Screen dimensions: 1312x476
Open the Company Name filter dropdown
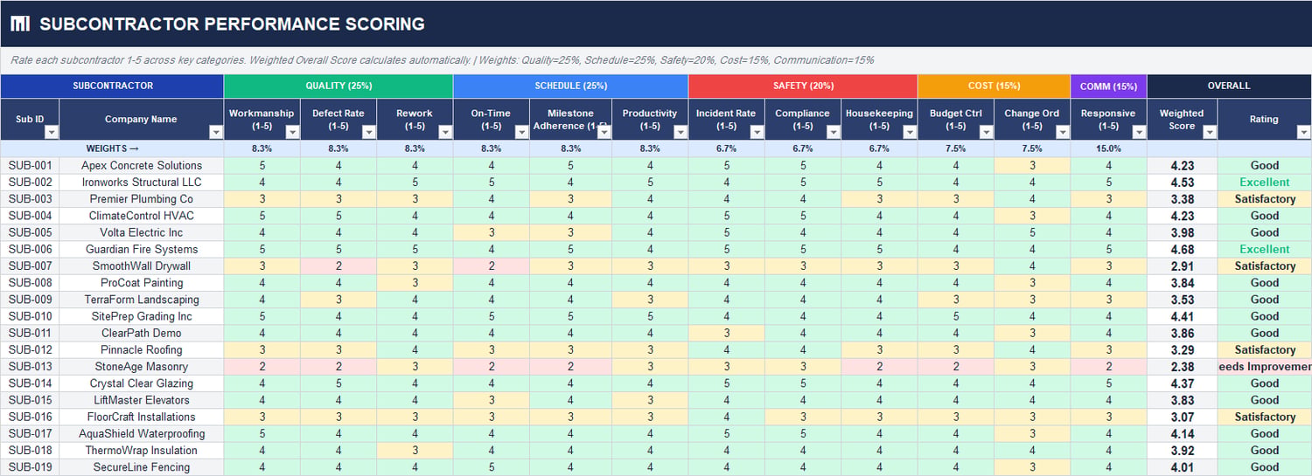(215, 132)
